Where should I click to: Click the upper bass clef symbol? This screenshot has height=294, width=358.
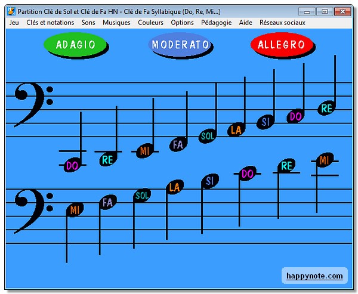(32, 105)
